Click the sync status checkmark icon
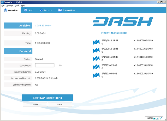Screen dimensions: 167x121 click(x=161, y=118)
